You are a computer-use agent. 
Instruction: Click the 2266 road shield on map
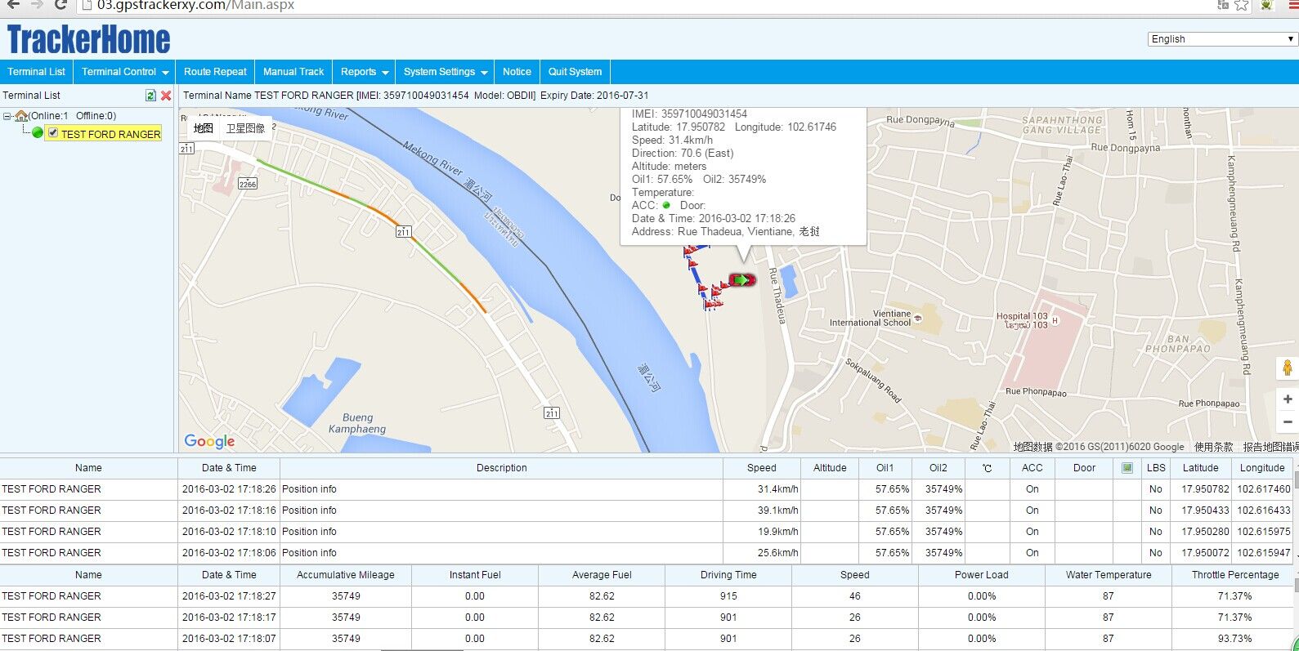[248, 184]
